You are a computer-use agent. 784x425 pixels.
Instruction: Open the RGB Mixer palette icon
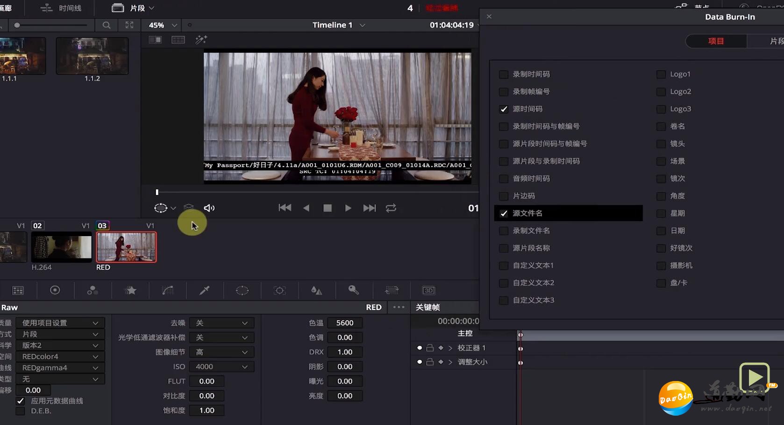pos(93,290)
